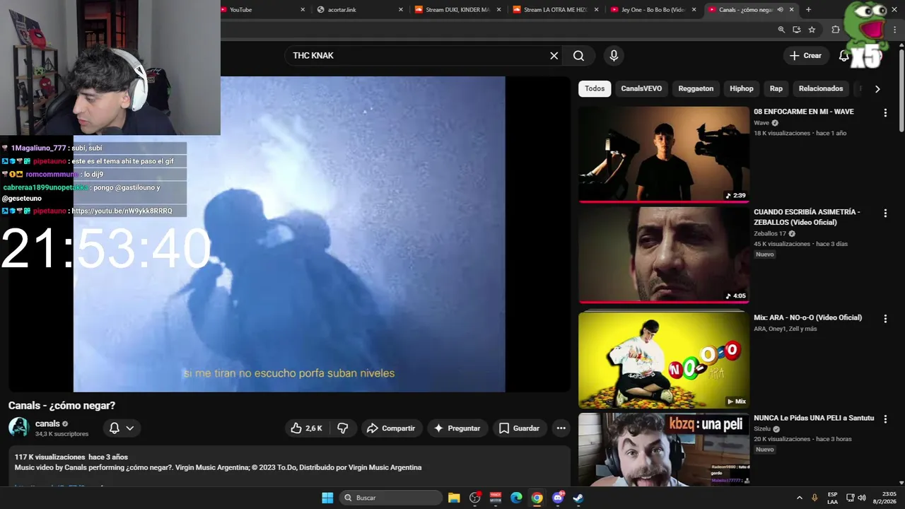Save the video with Guardar
The image size is (905, 509).
click(x=520, y=428)
